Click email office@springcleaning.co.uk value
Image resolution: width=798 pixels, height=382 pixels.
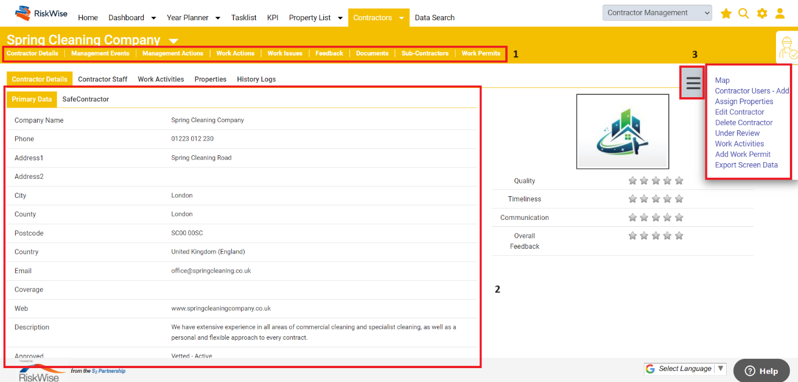tap(211, 271)
